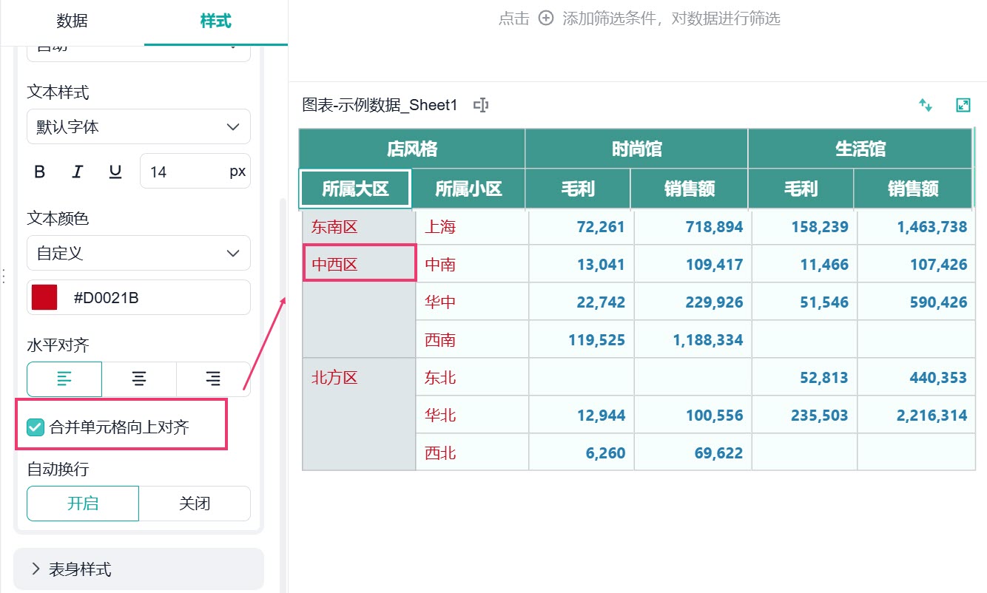Toggle bold text formatting

pyautogui.click(x=40, y=172)
